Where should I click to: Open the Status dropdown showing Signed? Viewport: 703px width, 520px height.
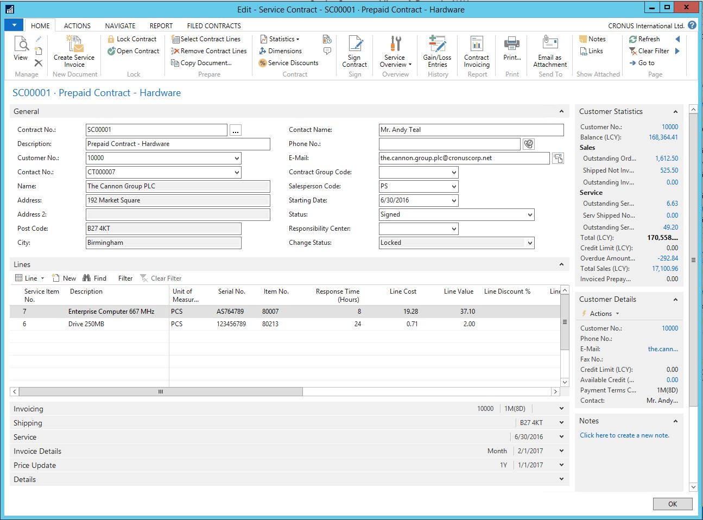(529, 214)
